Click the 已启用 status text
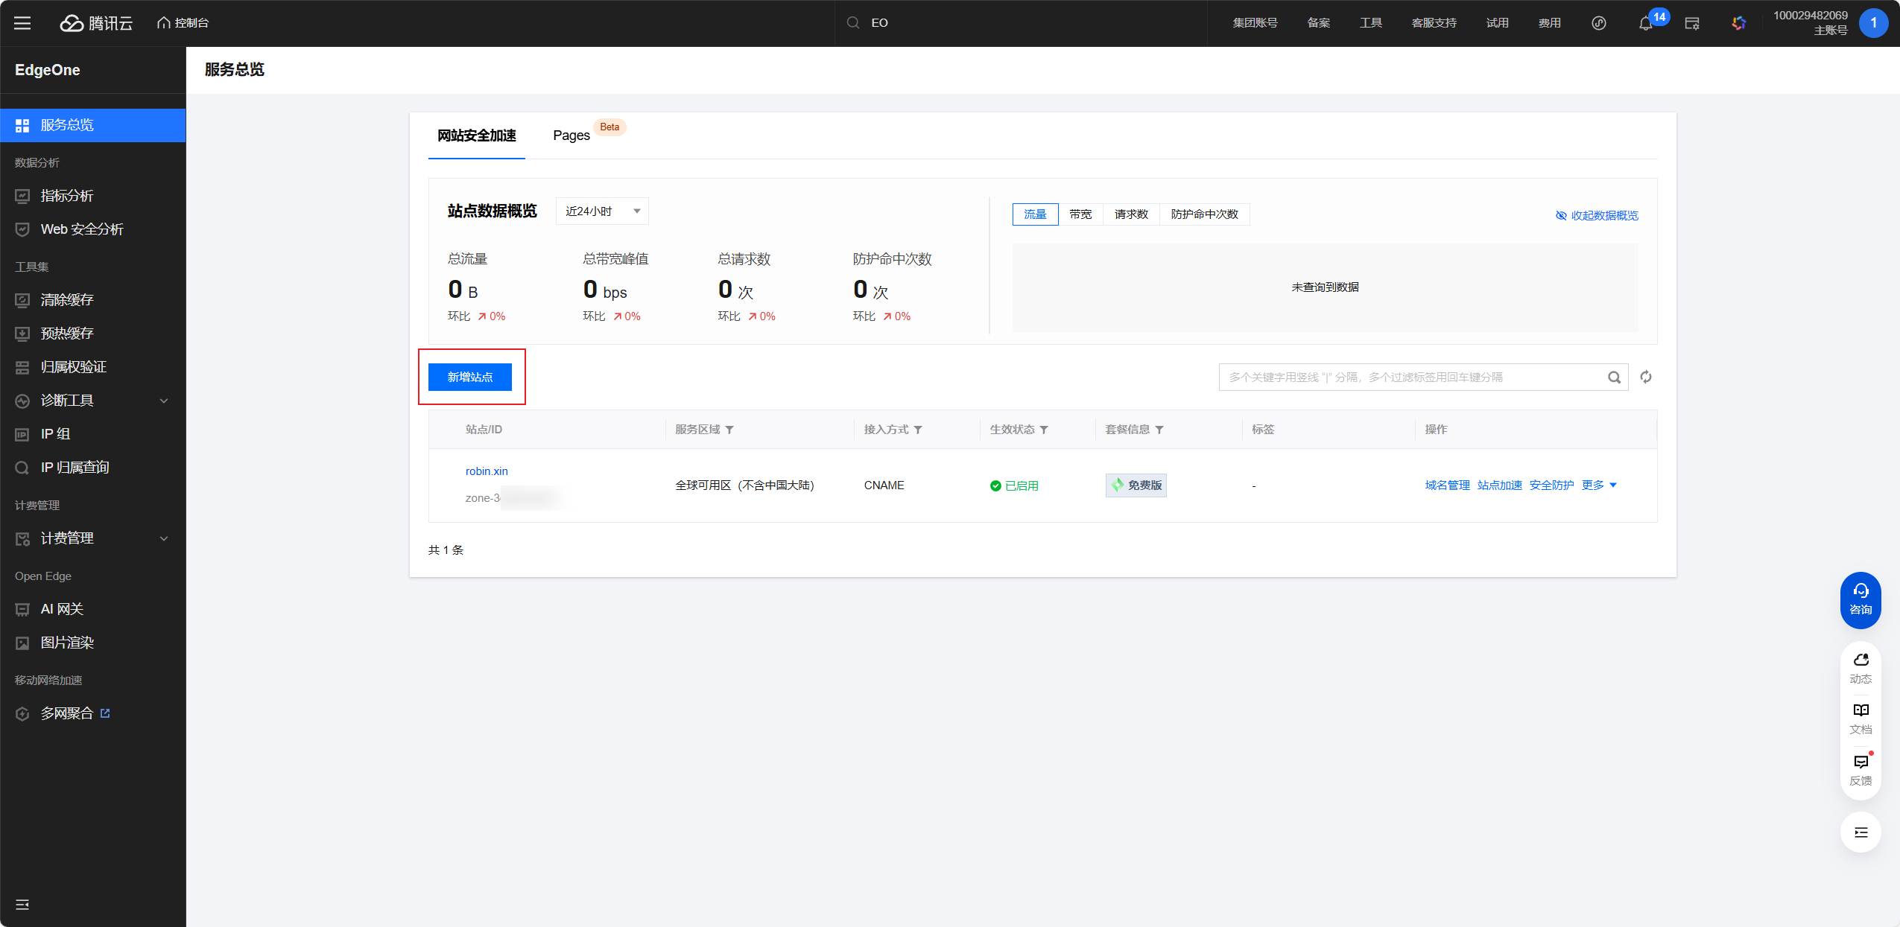 coord(1022,486)
